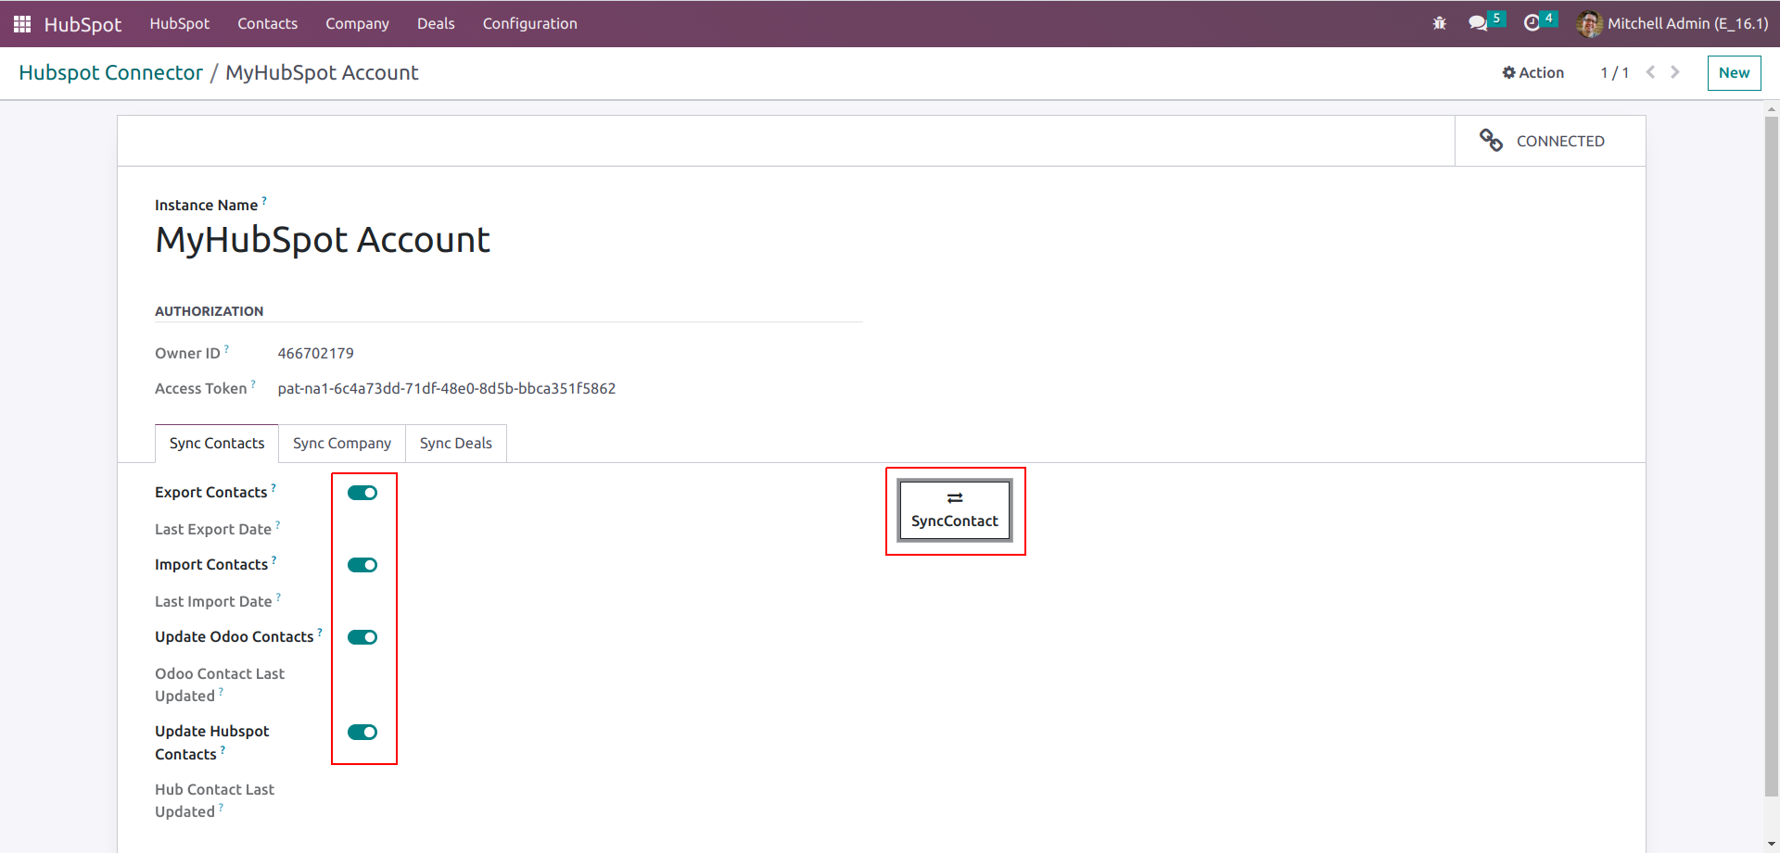Viewport: 1780px width, 853px height.
Task: Click the help mark beside Update Odoo Contacts
Action: click(x=320, y=632)
